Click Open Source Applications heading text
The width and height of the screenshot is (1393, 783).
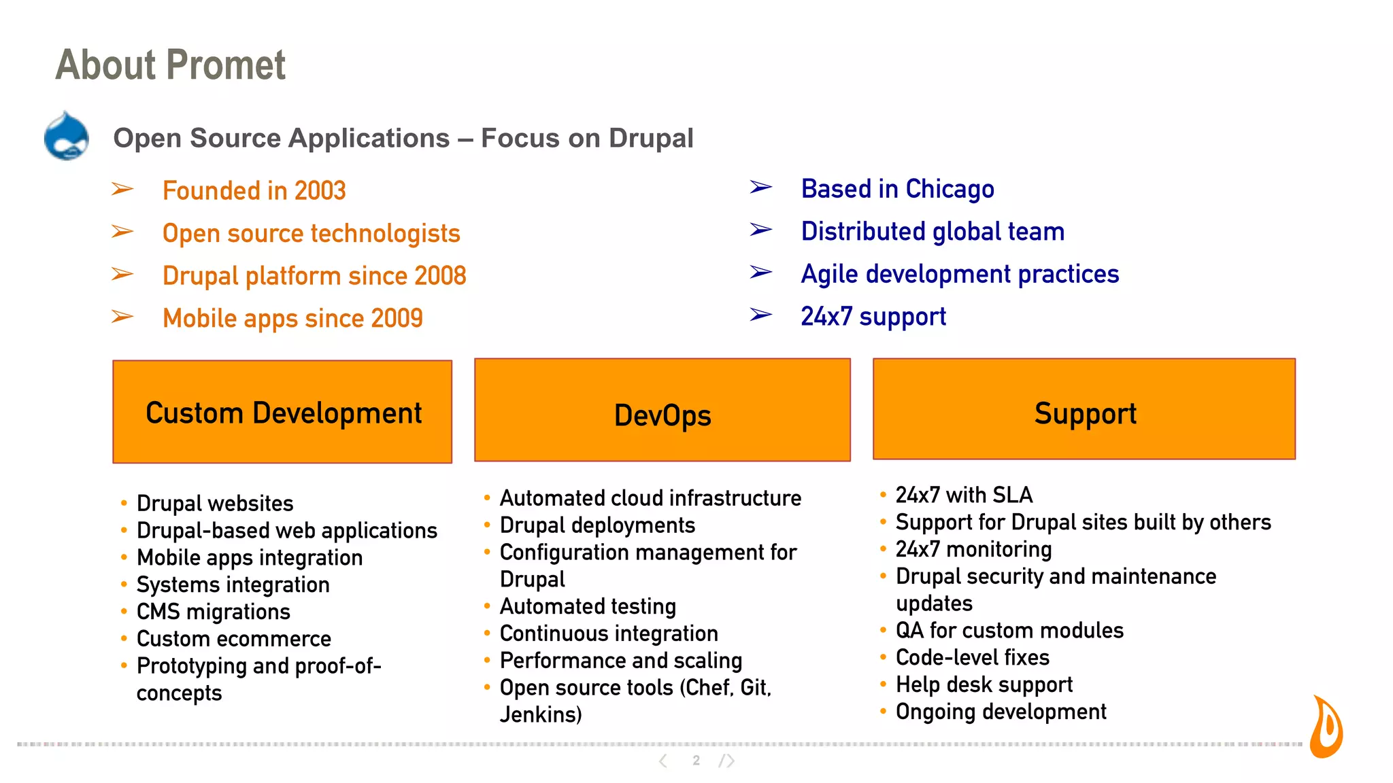(x=403, y=138)
